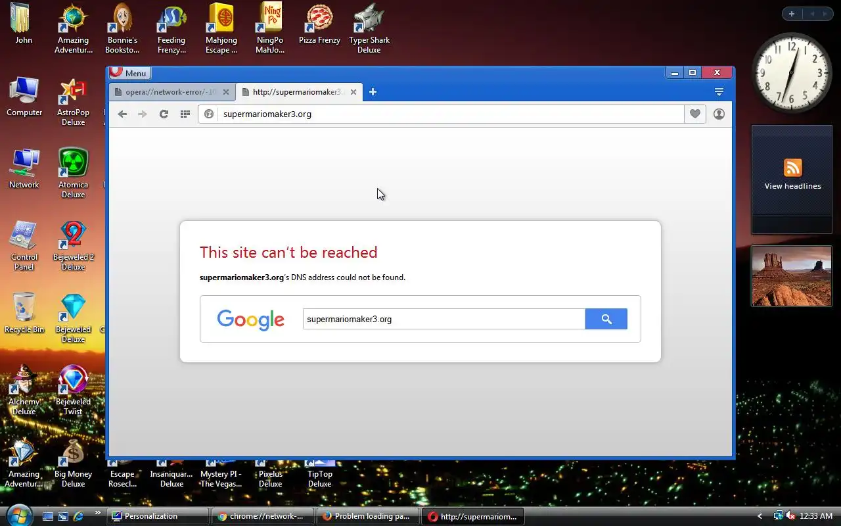Select the Alchemy Deluxe shortcut
841x526 pixels.
[24, 391]
